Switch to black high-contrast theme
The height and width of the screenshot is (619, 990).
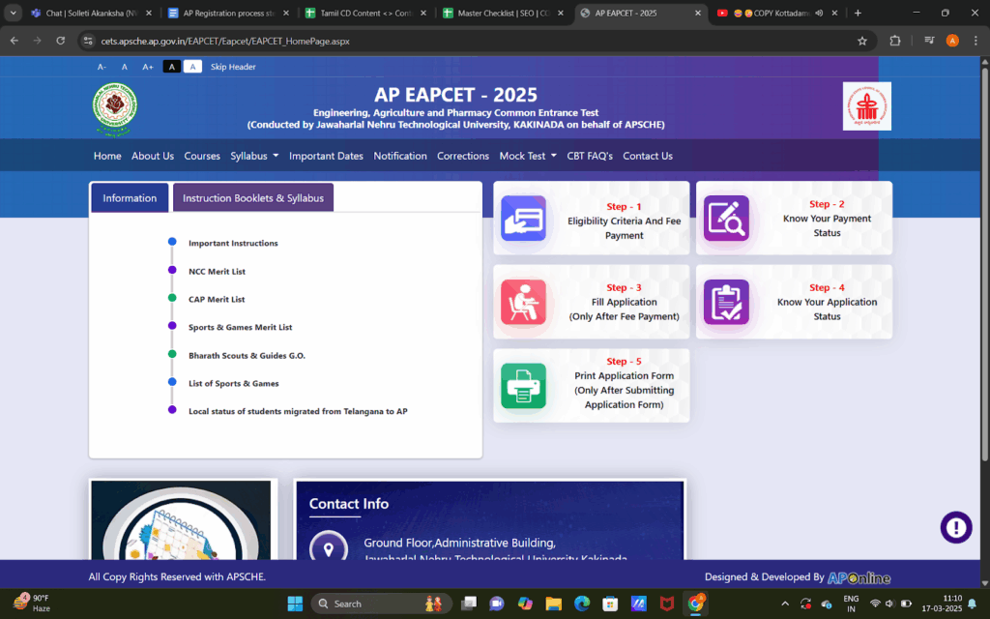pos(172,67)
